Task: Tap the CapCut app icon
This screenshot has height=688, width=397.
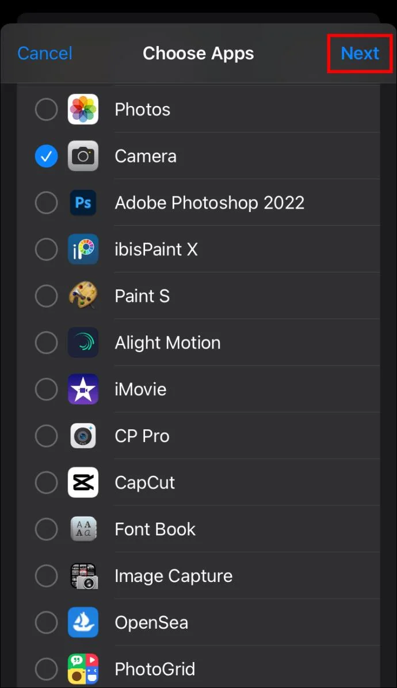Action: pos(83,483)
